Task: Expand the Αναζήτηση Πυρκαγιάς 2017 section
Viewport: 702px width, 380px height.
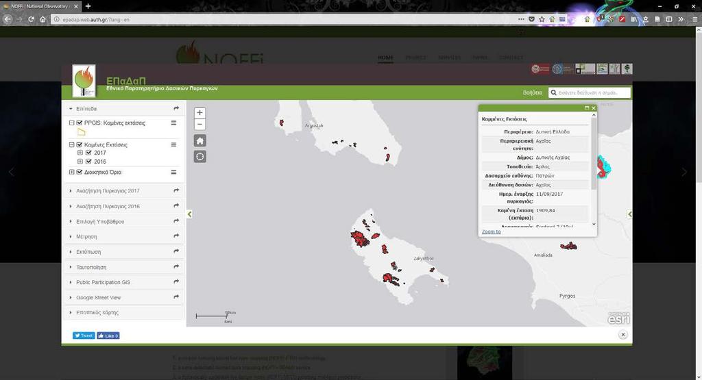Action: click(123, 191)
